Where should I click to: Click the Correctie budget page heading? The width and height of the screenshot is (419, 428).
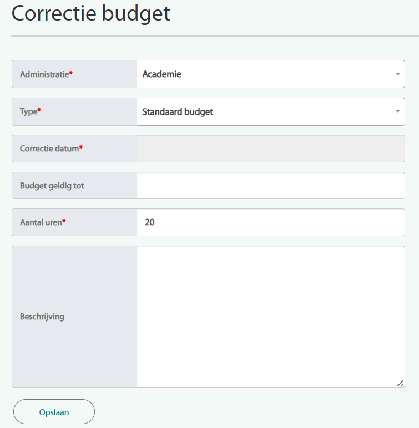pos(91,13)
